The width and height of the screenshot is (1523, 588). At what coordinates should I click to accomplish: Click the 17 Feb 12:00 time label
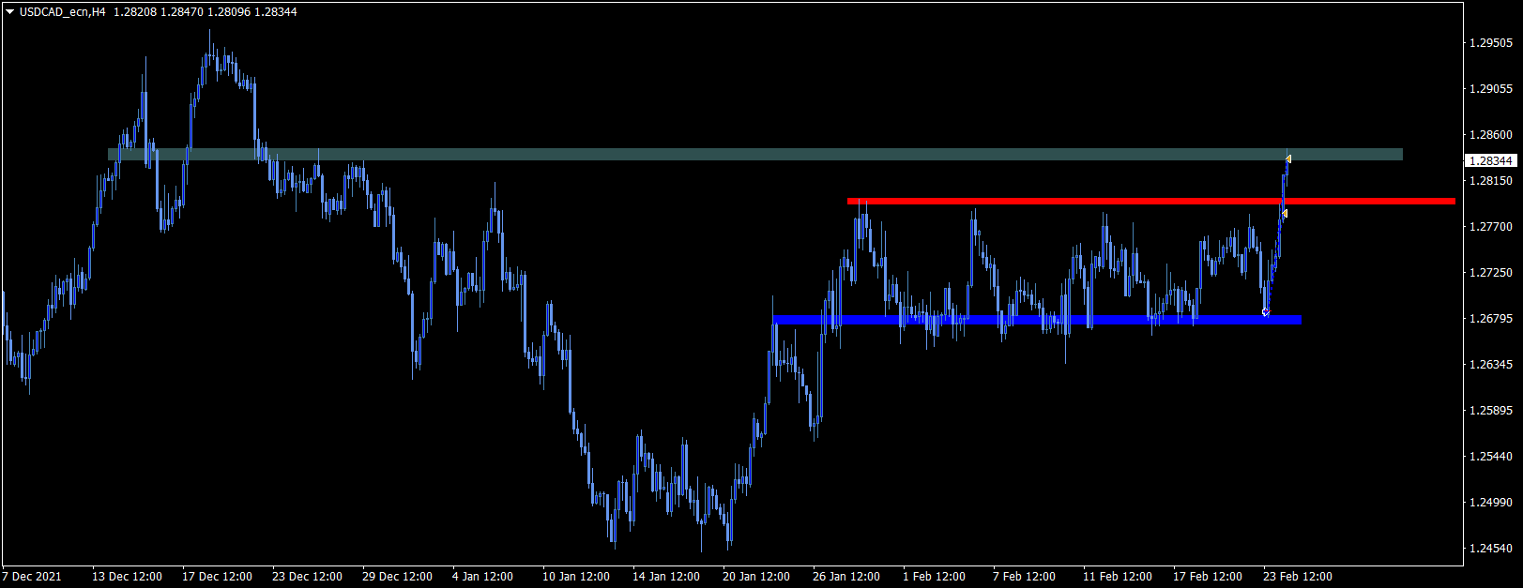pos(1208,577)
